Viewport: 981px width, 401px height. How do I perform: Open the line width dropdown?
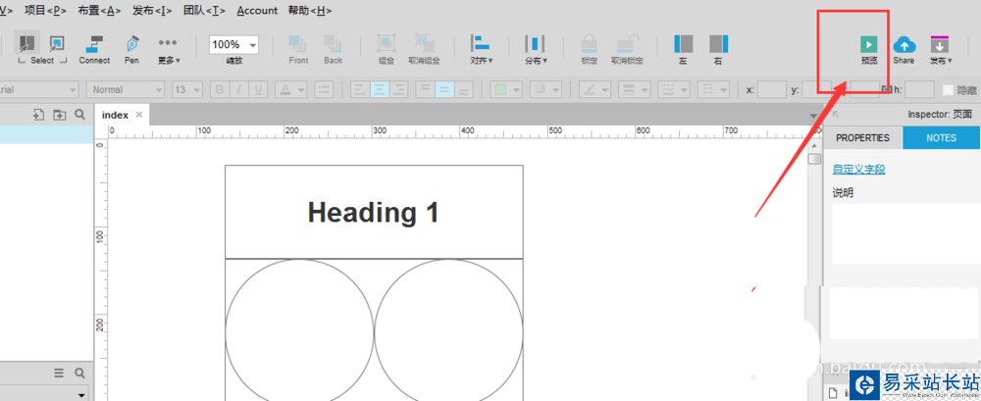[635, 89]
